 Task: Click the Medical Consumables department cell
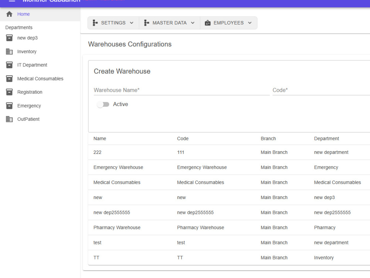pyautogui.click(x=337, y=182)
